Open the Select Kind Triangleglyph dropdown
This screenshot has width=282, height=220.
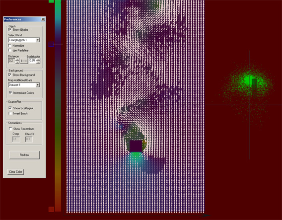pos(38,40)
